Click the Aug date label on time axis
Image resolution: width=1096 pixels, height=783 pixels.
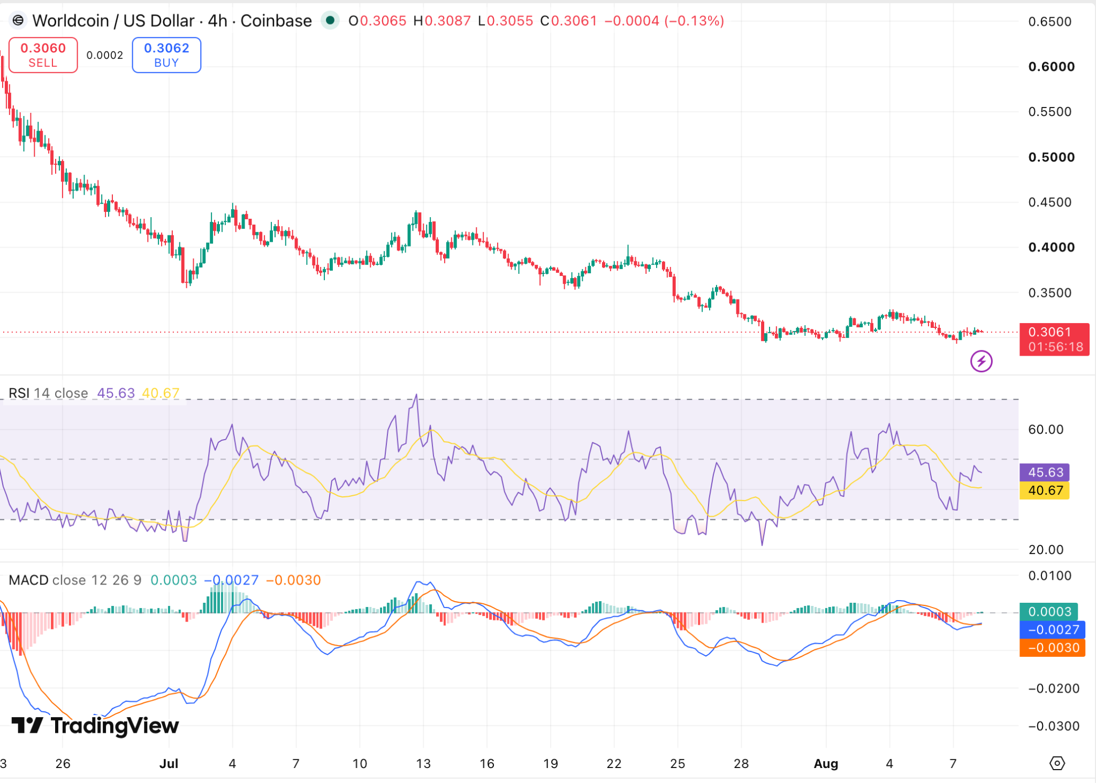(826, 763)
